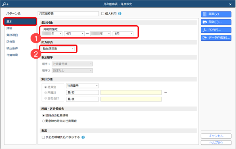Screen dimensions: 236x149
Task: Switch to the 区分別 tab
Action: (x=10, y=42)
